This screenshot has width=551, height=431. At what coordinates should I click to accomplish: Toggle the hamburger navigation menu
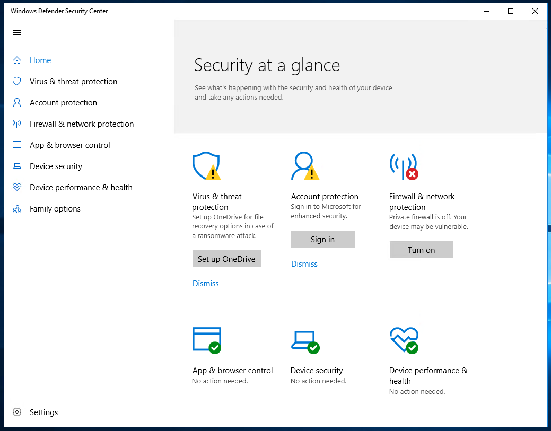(x=17, y=33)
